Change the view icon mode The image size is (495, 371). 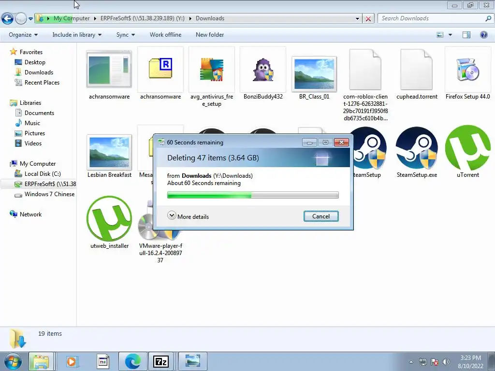[440, 35]
